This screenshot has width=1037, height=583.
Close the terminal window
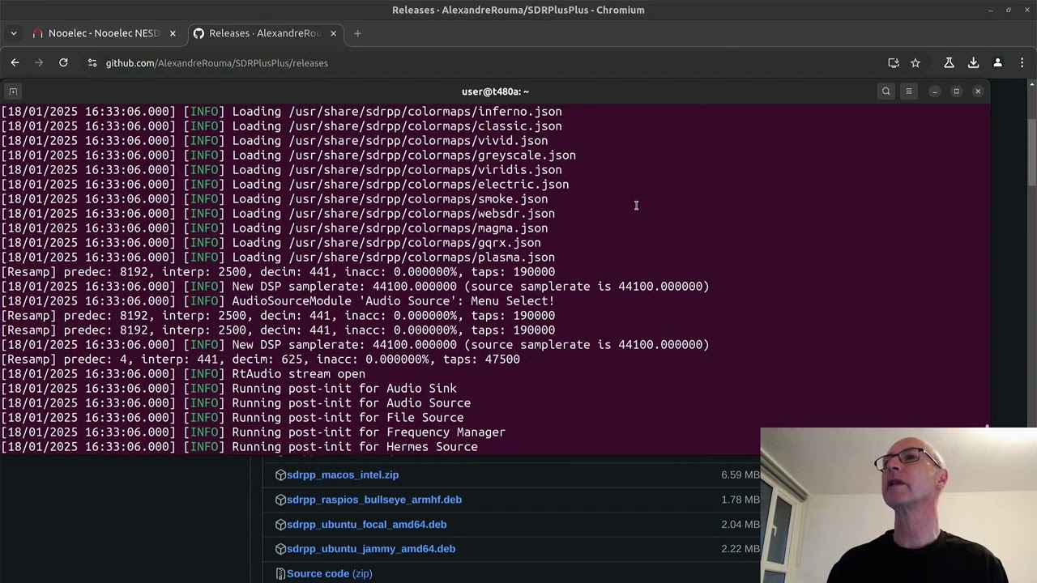point(978,91)
